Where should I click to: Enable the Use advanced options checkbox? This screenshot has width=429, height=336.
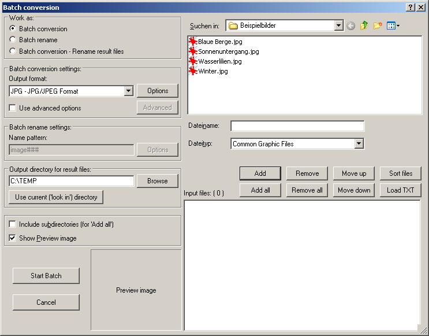point(13,108)
